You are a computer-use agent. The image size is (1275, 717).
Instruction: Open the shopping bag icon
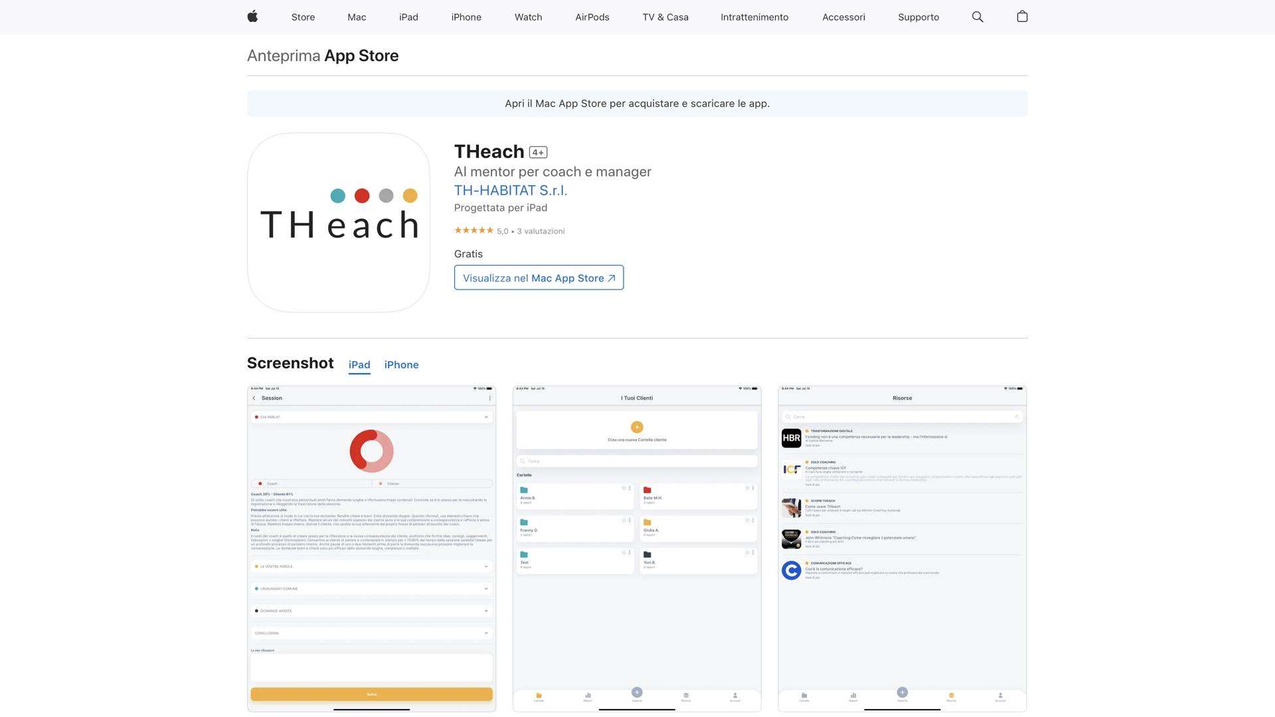coord(1022,17)
